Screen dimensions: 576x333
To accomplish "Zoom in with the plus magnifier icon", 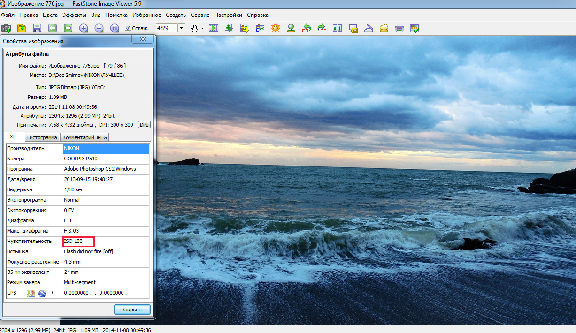I will click(x=84, y=28).
